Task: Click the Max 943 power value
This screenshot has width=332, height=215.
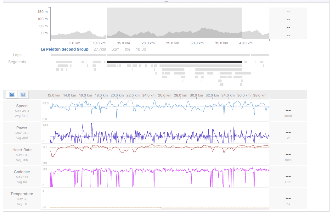Action: pos(22,133)
